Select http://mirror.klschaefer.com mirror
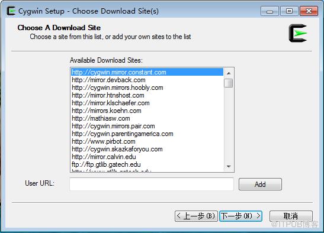This screenshot has width=324, height=233. 147,103
